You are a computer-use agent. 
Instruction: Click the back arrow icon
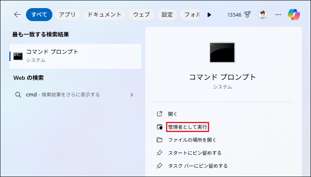[x=17, y=15]
